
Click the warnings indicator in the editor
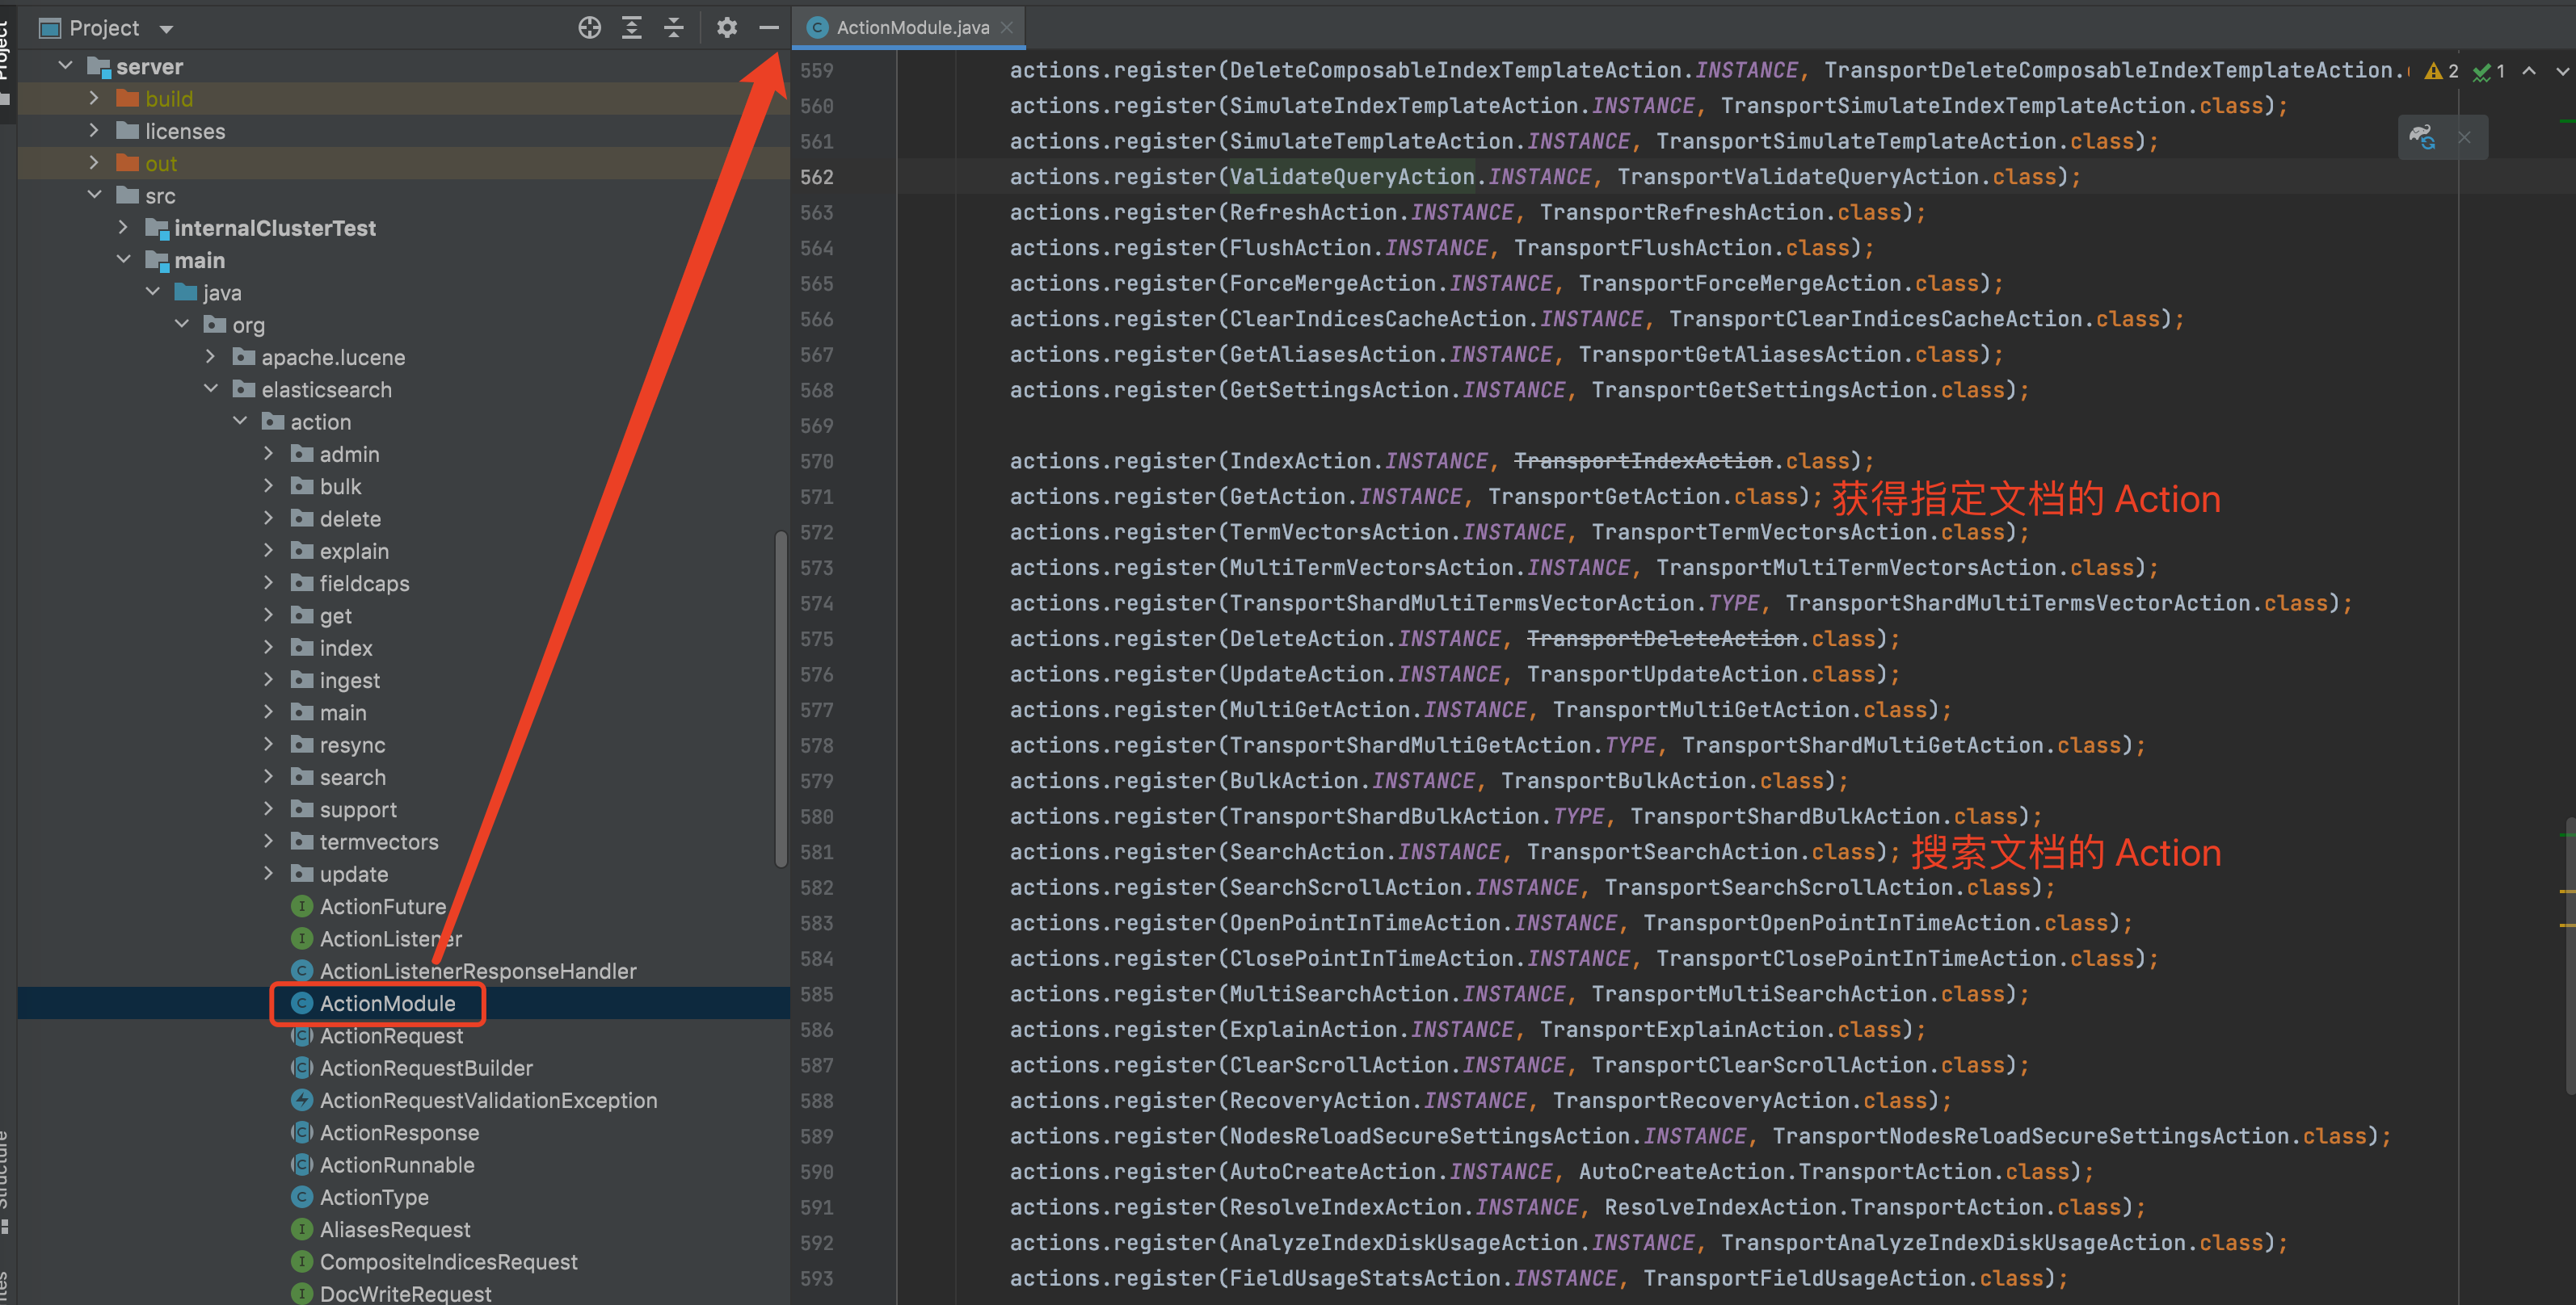click(x=2441, y=71)
